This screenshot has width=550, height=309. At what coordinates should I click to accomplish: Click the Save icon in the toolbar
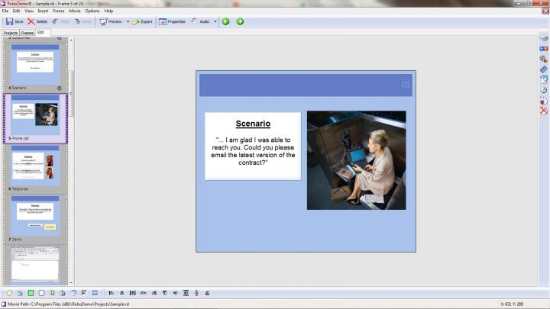point(10,21)
